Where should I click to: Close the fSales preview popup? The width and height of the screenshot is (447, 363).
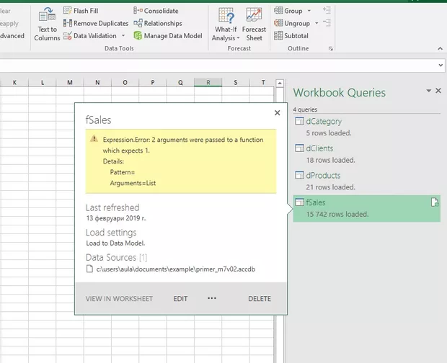[x=278, y=112]
